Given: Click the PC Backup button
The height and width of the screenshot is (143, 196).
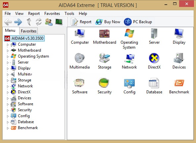Looking at the screenshot, I should coord(138,22).
